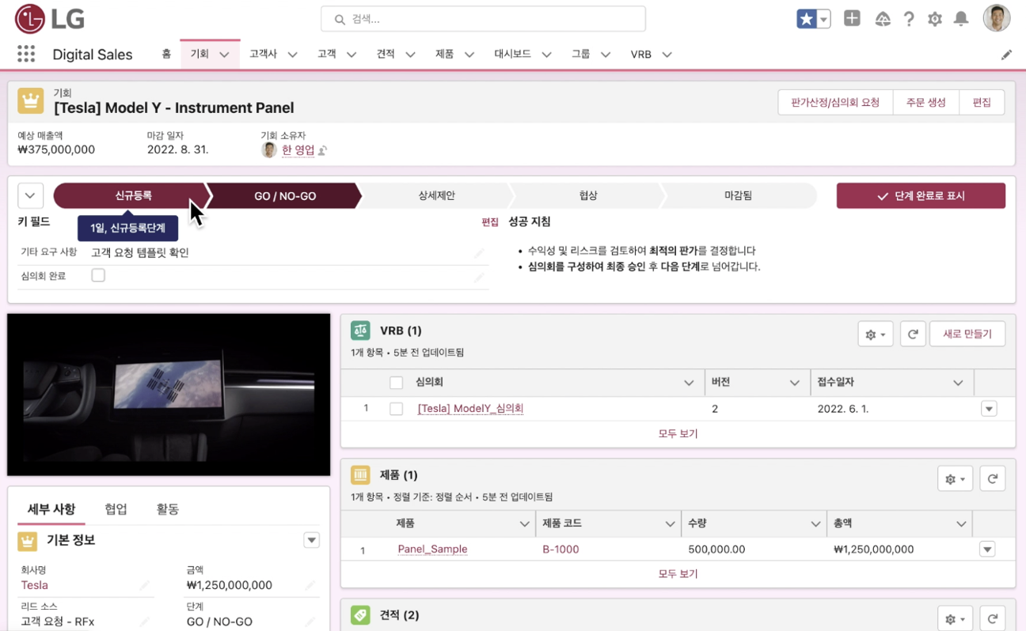Expand the 대시보드 nav dropdown arrow
This screenshot has height=631, width=1026.
tap(546, 55)
